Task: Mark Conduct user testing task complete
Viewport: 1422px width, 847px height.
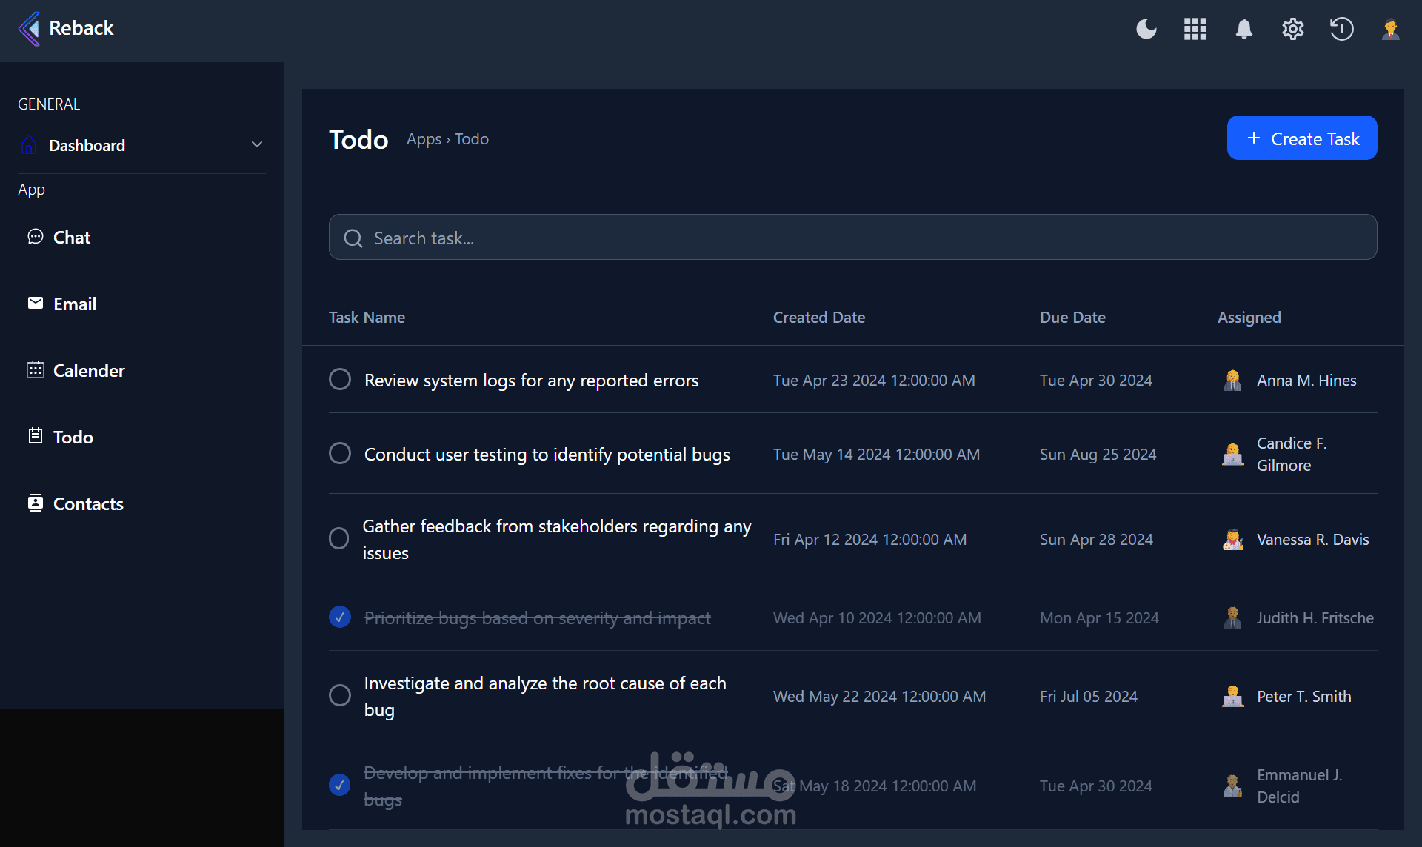Action: [x=340, y=453]
